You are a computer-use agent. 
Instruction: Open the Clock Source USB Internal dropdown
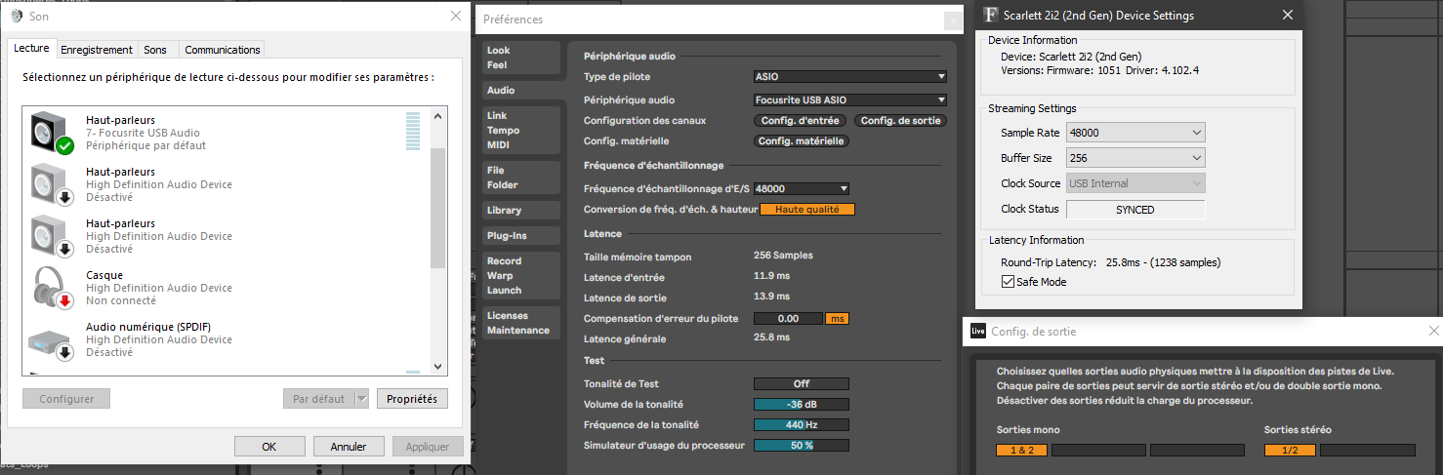pos(1135,183)
